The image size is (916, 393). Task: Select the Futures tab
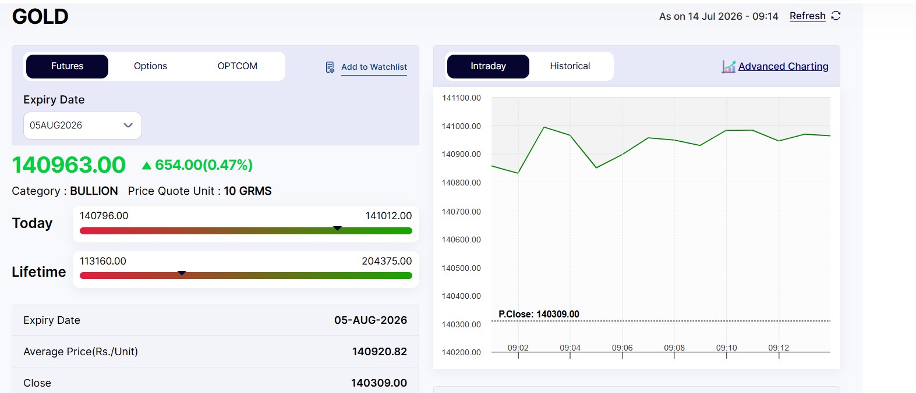(68, 66)
